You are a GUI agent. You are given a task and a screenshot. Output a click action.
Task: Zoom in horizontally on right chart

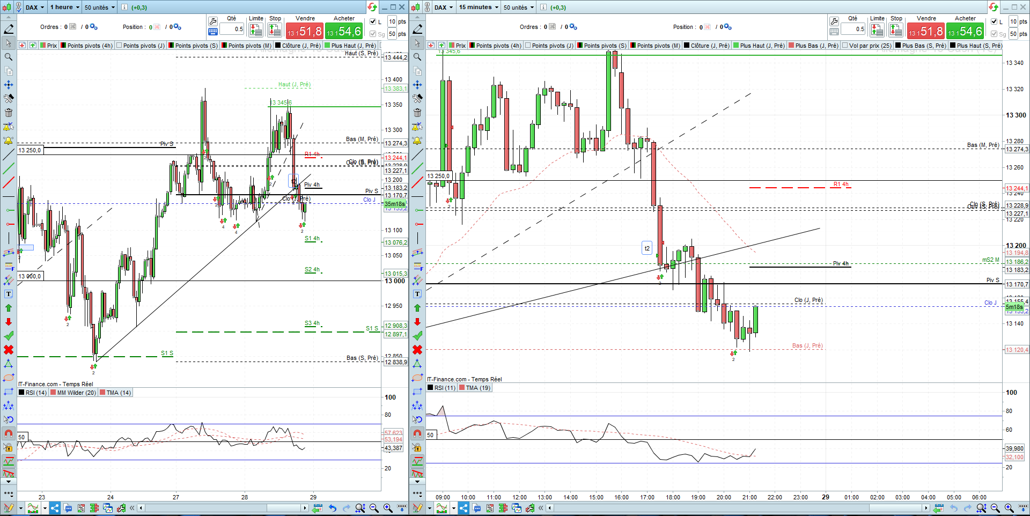[x=1009, y=508]
